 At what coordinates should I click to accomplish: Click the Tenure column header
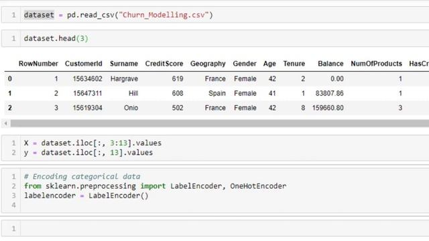tap(294, 64)
